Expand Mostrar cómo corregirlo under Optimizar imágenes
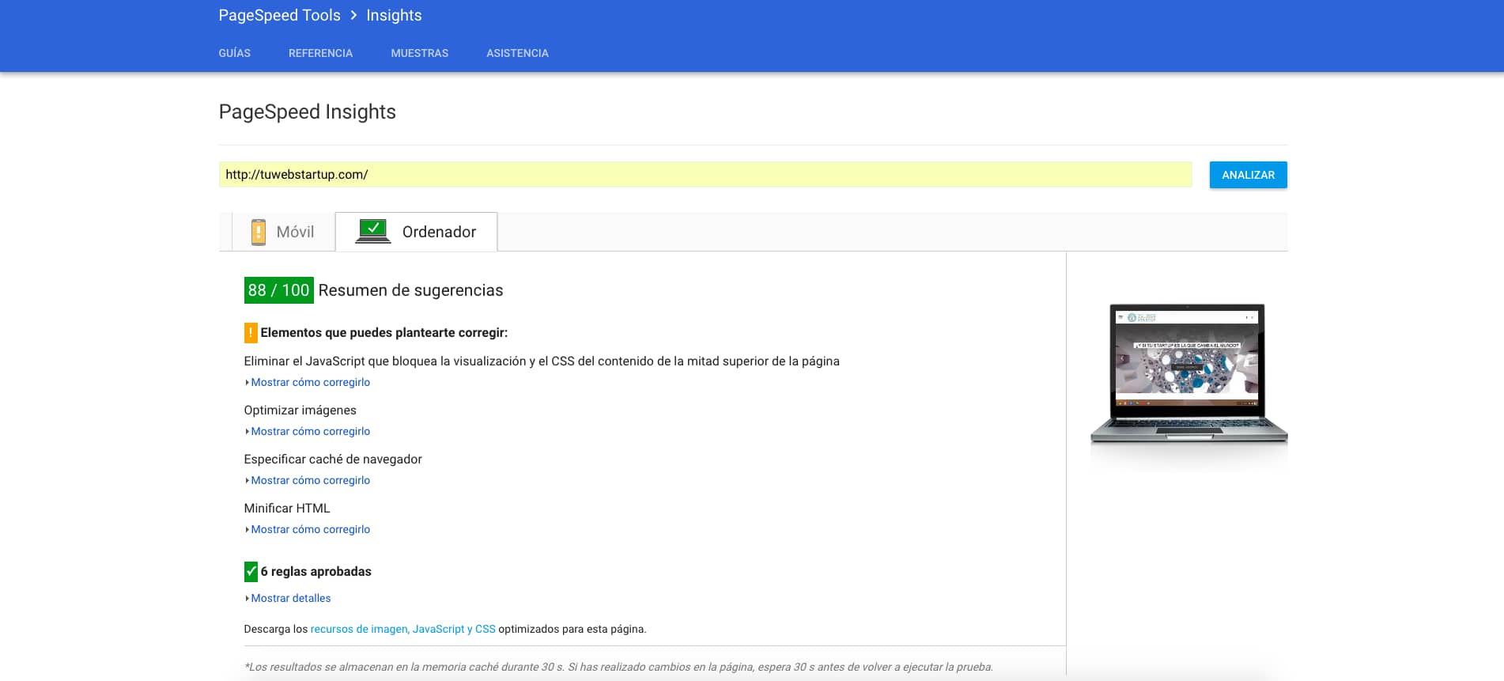This screenshot has height=681, width=1504. click(310, 431)
